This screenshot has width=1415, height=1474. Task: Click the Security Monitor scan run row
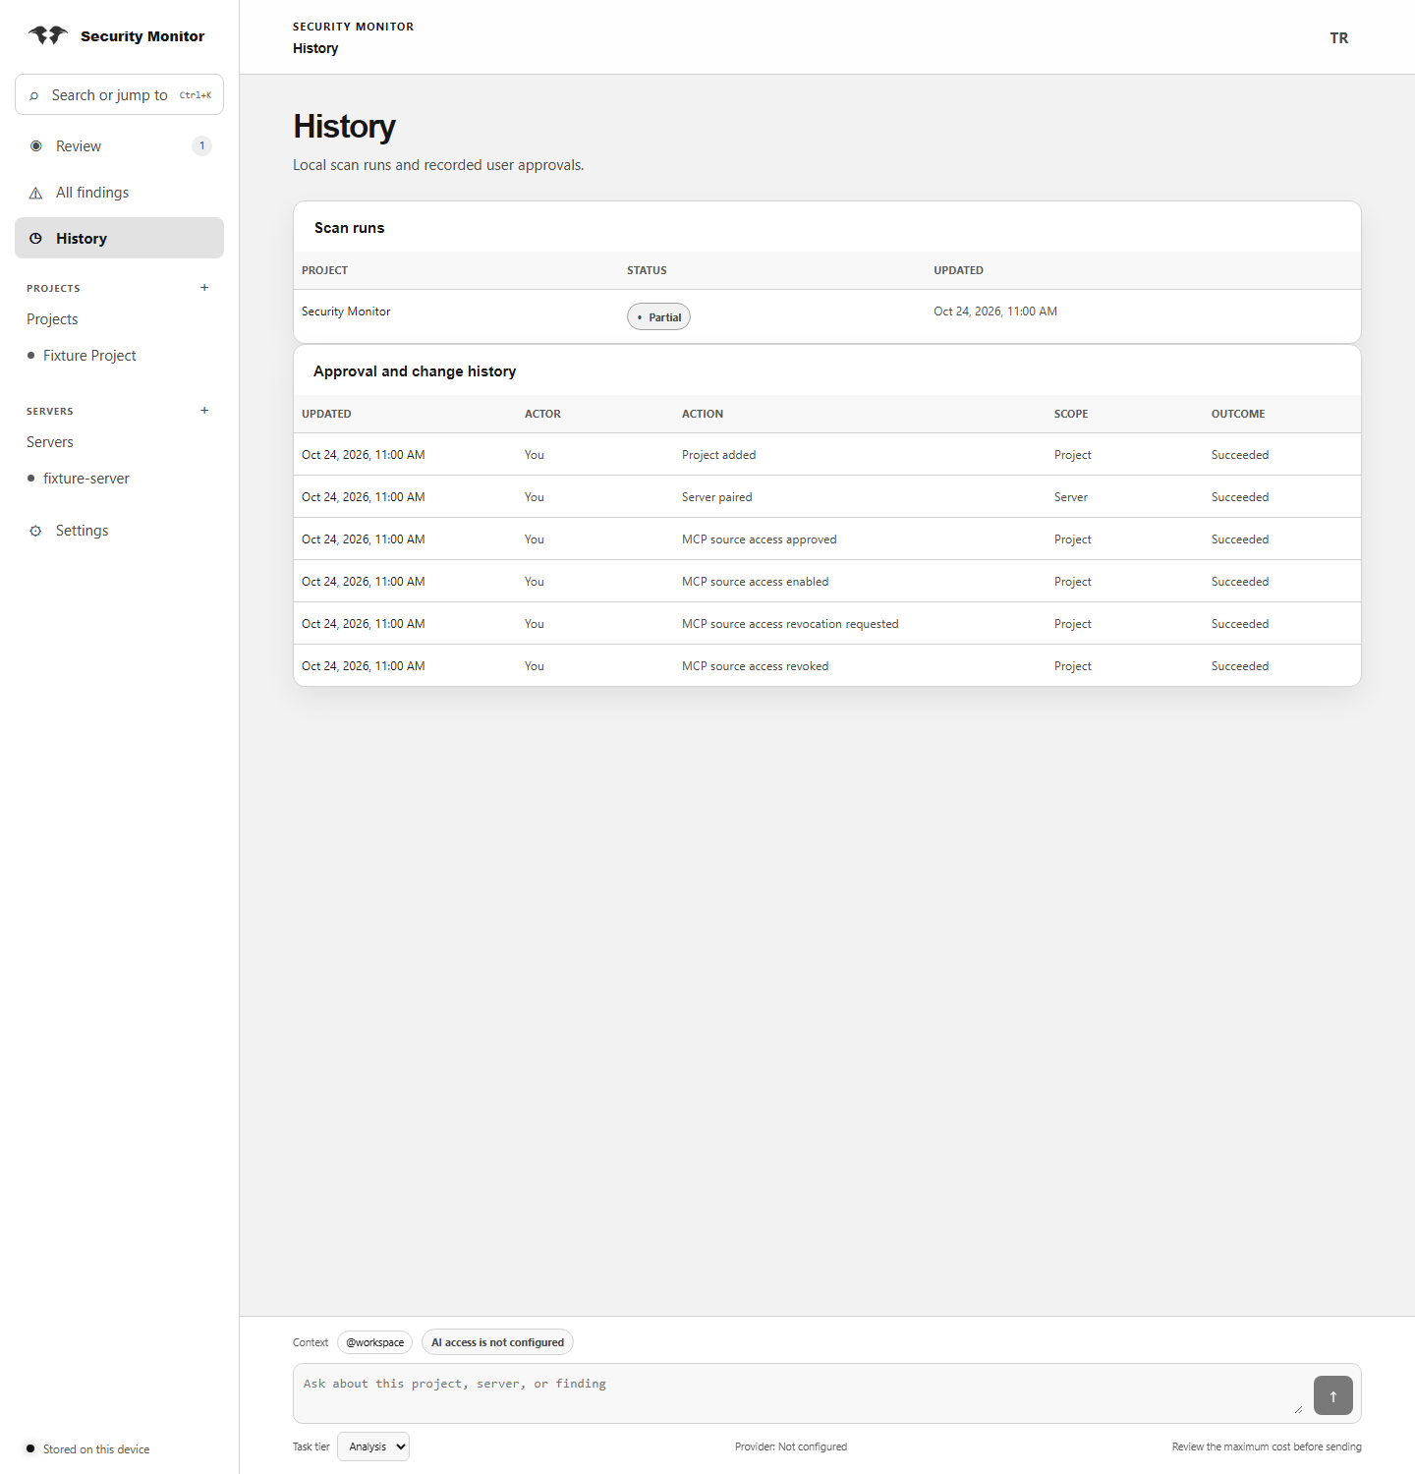827,316
